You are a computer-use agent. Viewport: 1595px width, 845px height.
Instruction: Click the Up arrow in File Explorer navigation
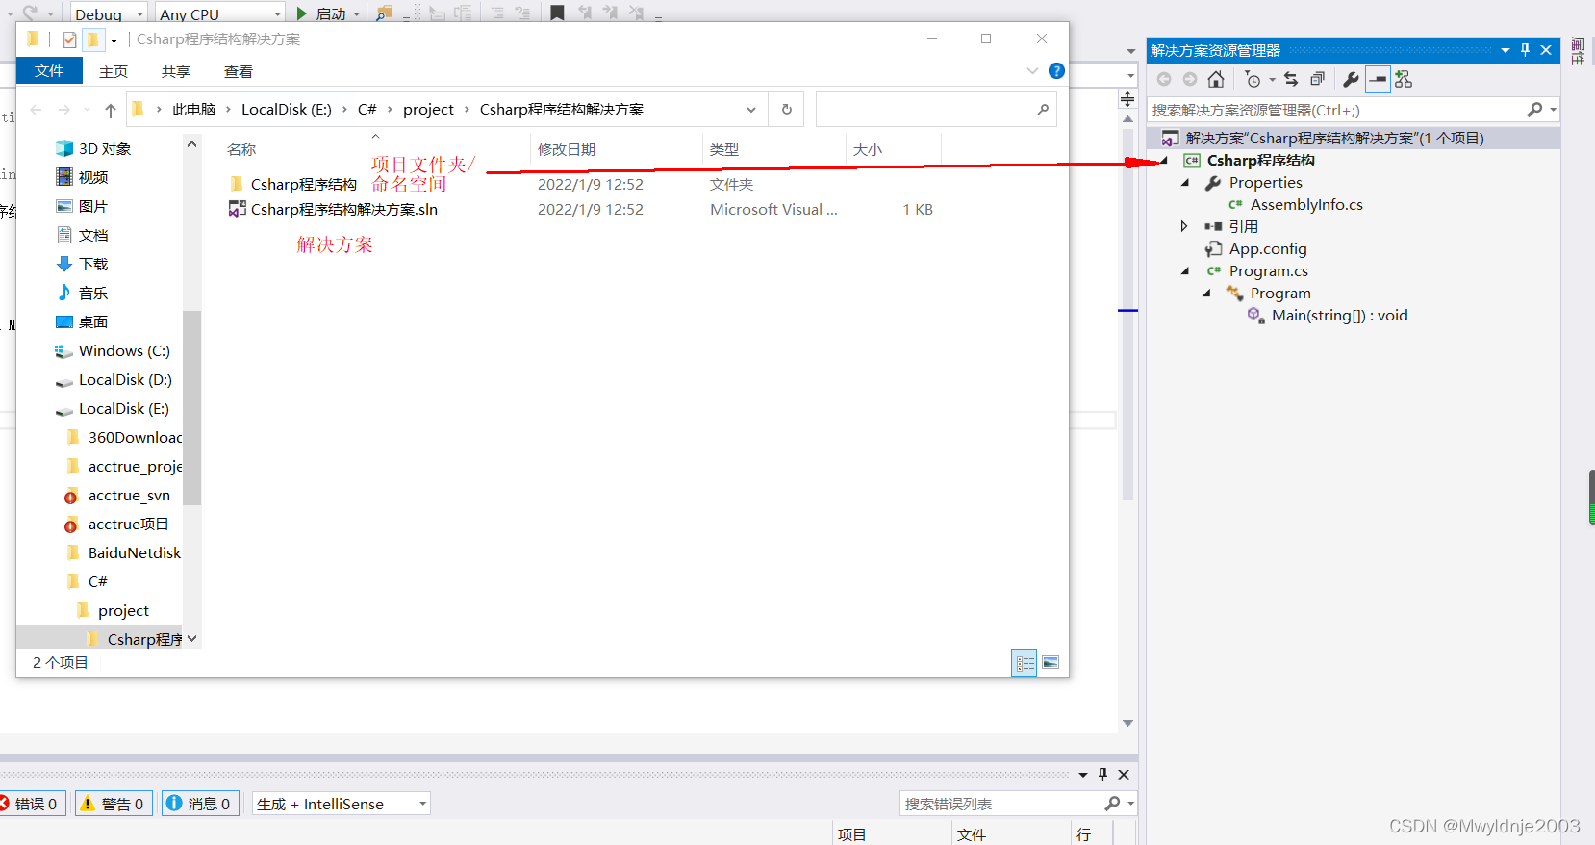(111, 110)
